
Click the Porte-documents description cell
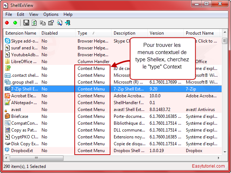click(129, 116)
